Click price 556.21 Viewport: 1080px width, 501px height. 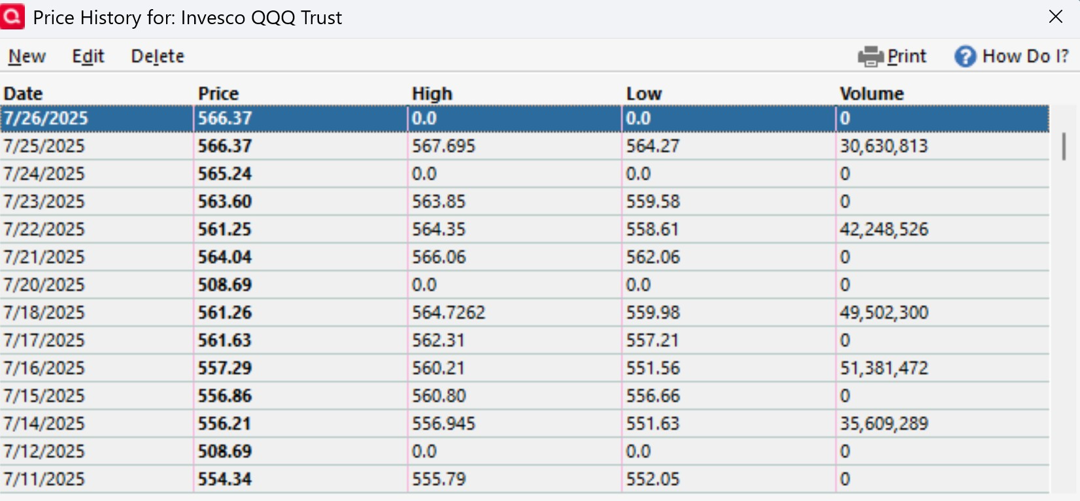[225, 424]
